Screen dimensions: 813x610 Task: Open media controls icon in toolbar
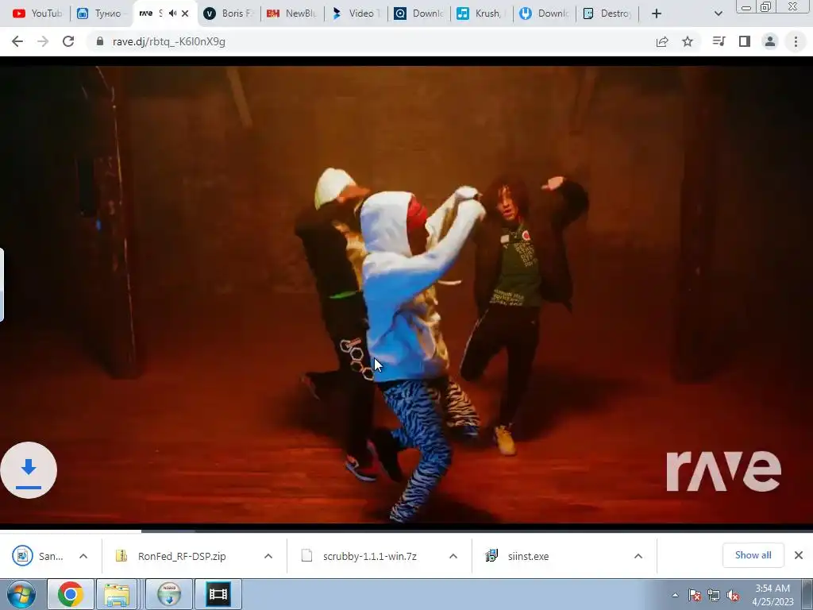[719, 41]
